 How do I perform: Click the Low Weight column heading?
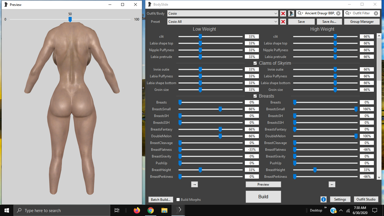tap(204, 29)
